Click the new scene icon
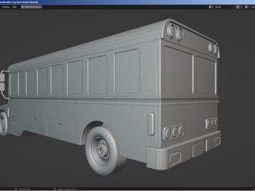Viewport: 255px width, 191px height. click(x=237, y=7)
